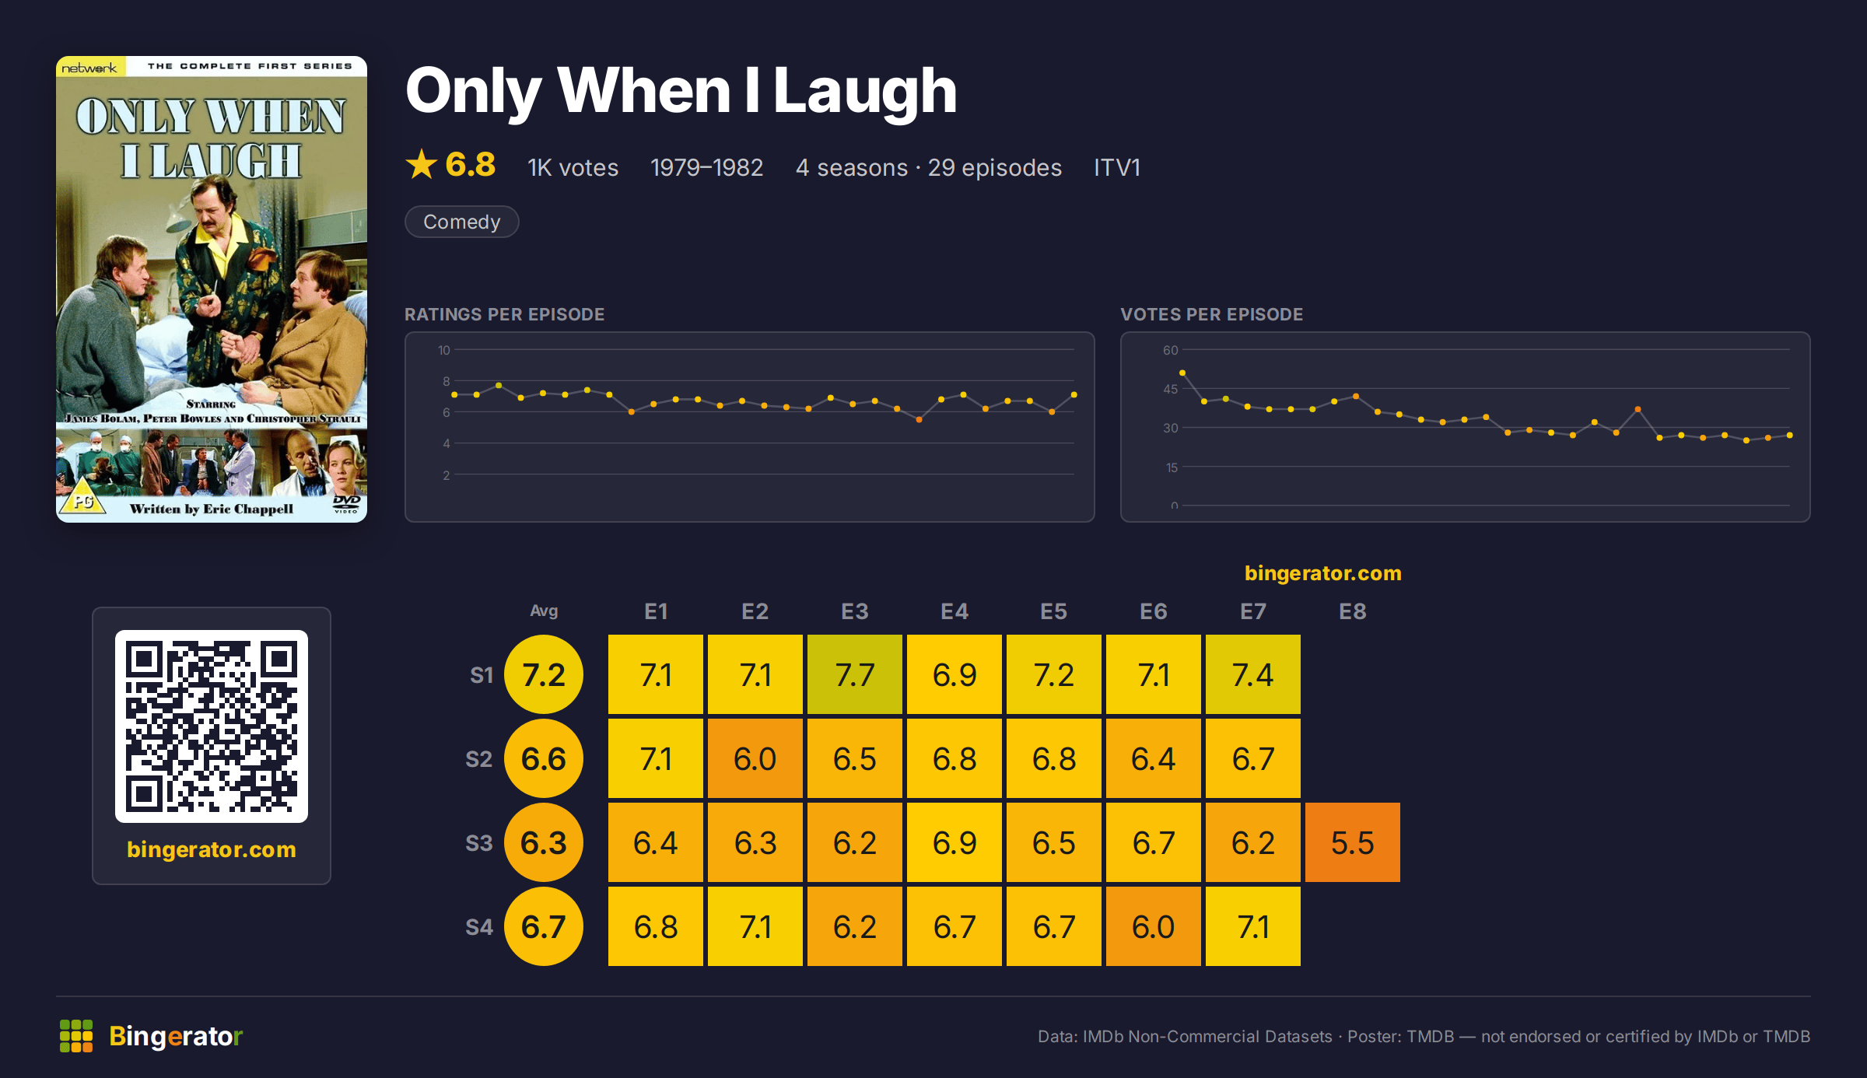Click the S4 average 6.7 circle
1867x1078 pixels.
pos(544,926)
